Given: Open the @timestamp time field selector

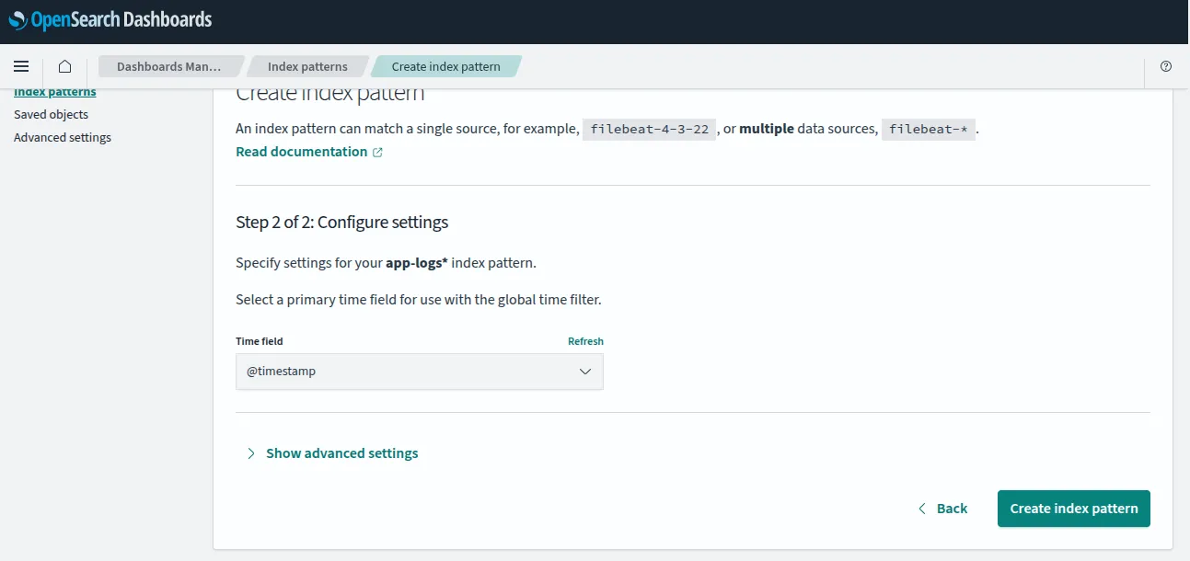Looking at the screenshot, I should pyautogui.click(x=405, y=372).
